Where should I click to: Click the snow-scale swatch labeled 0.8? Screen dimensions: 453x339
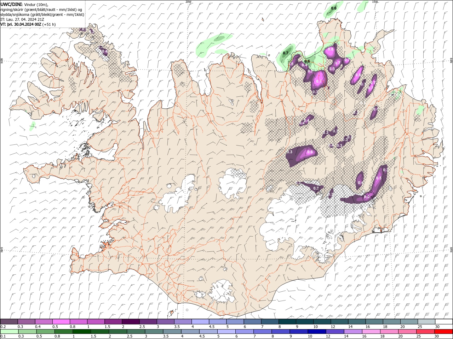pos(78,322)
